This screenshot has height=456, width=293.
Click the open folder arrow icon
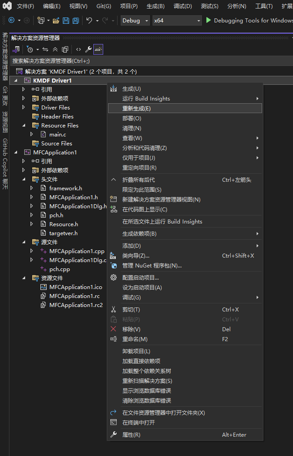[x=114, y=412]
